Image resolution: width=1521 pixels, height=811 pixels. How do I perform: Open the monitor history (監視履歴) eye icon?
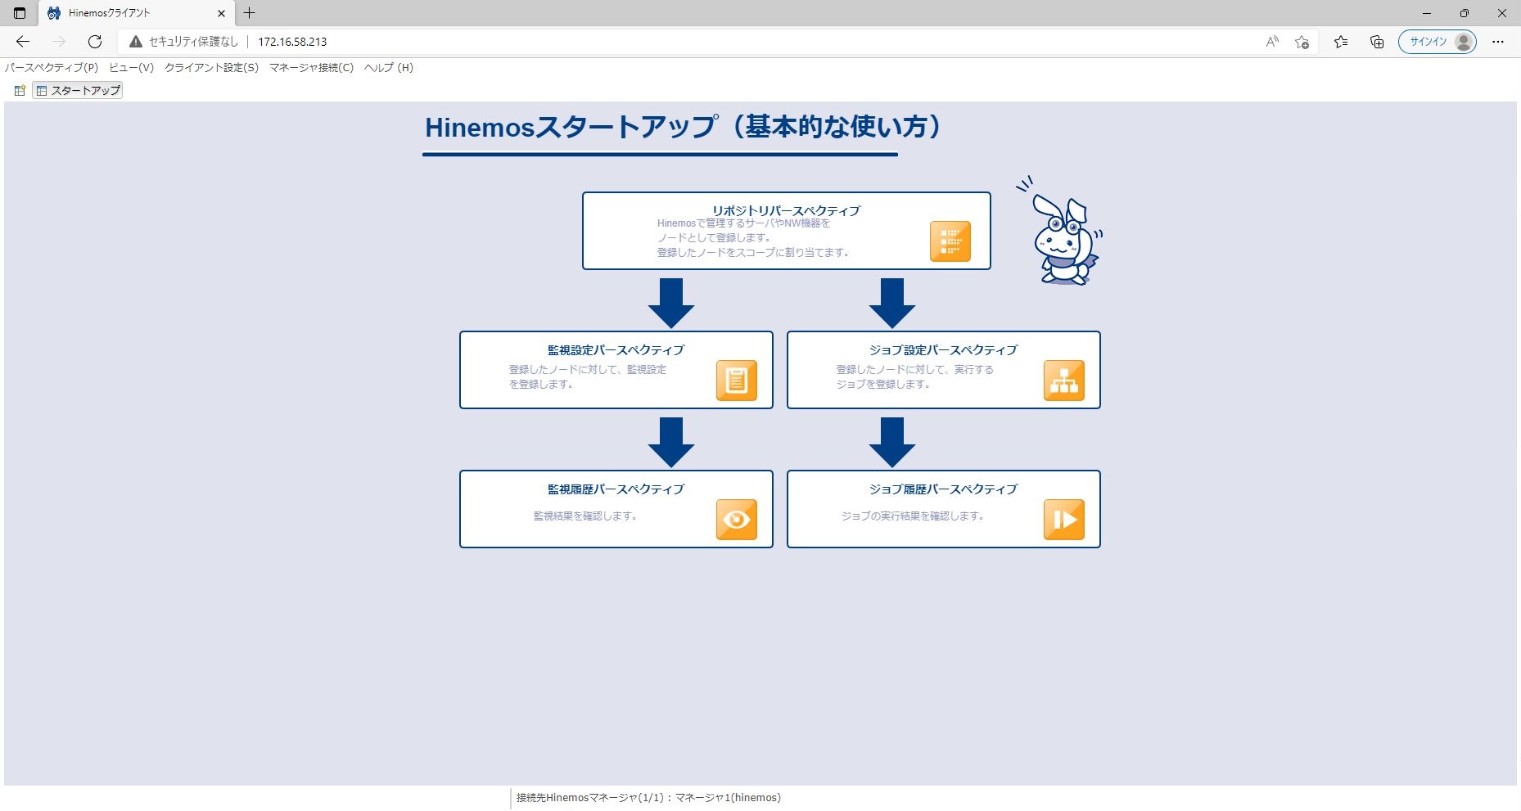[x=736, y=520]
